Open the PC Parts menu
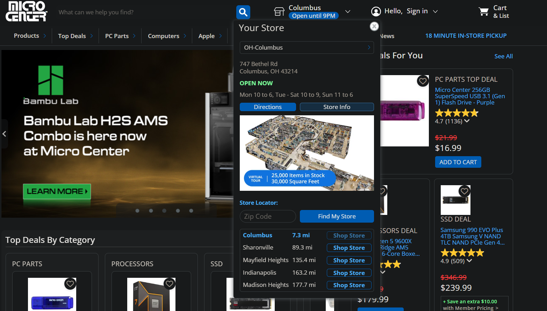Screen dimensions: 547x311 pos(120,36)
